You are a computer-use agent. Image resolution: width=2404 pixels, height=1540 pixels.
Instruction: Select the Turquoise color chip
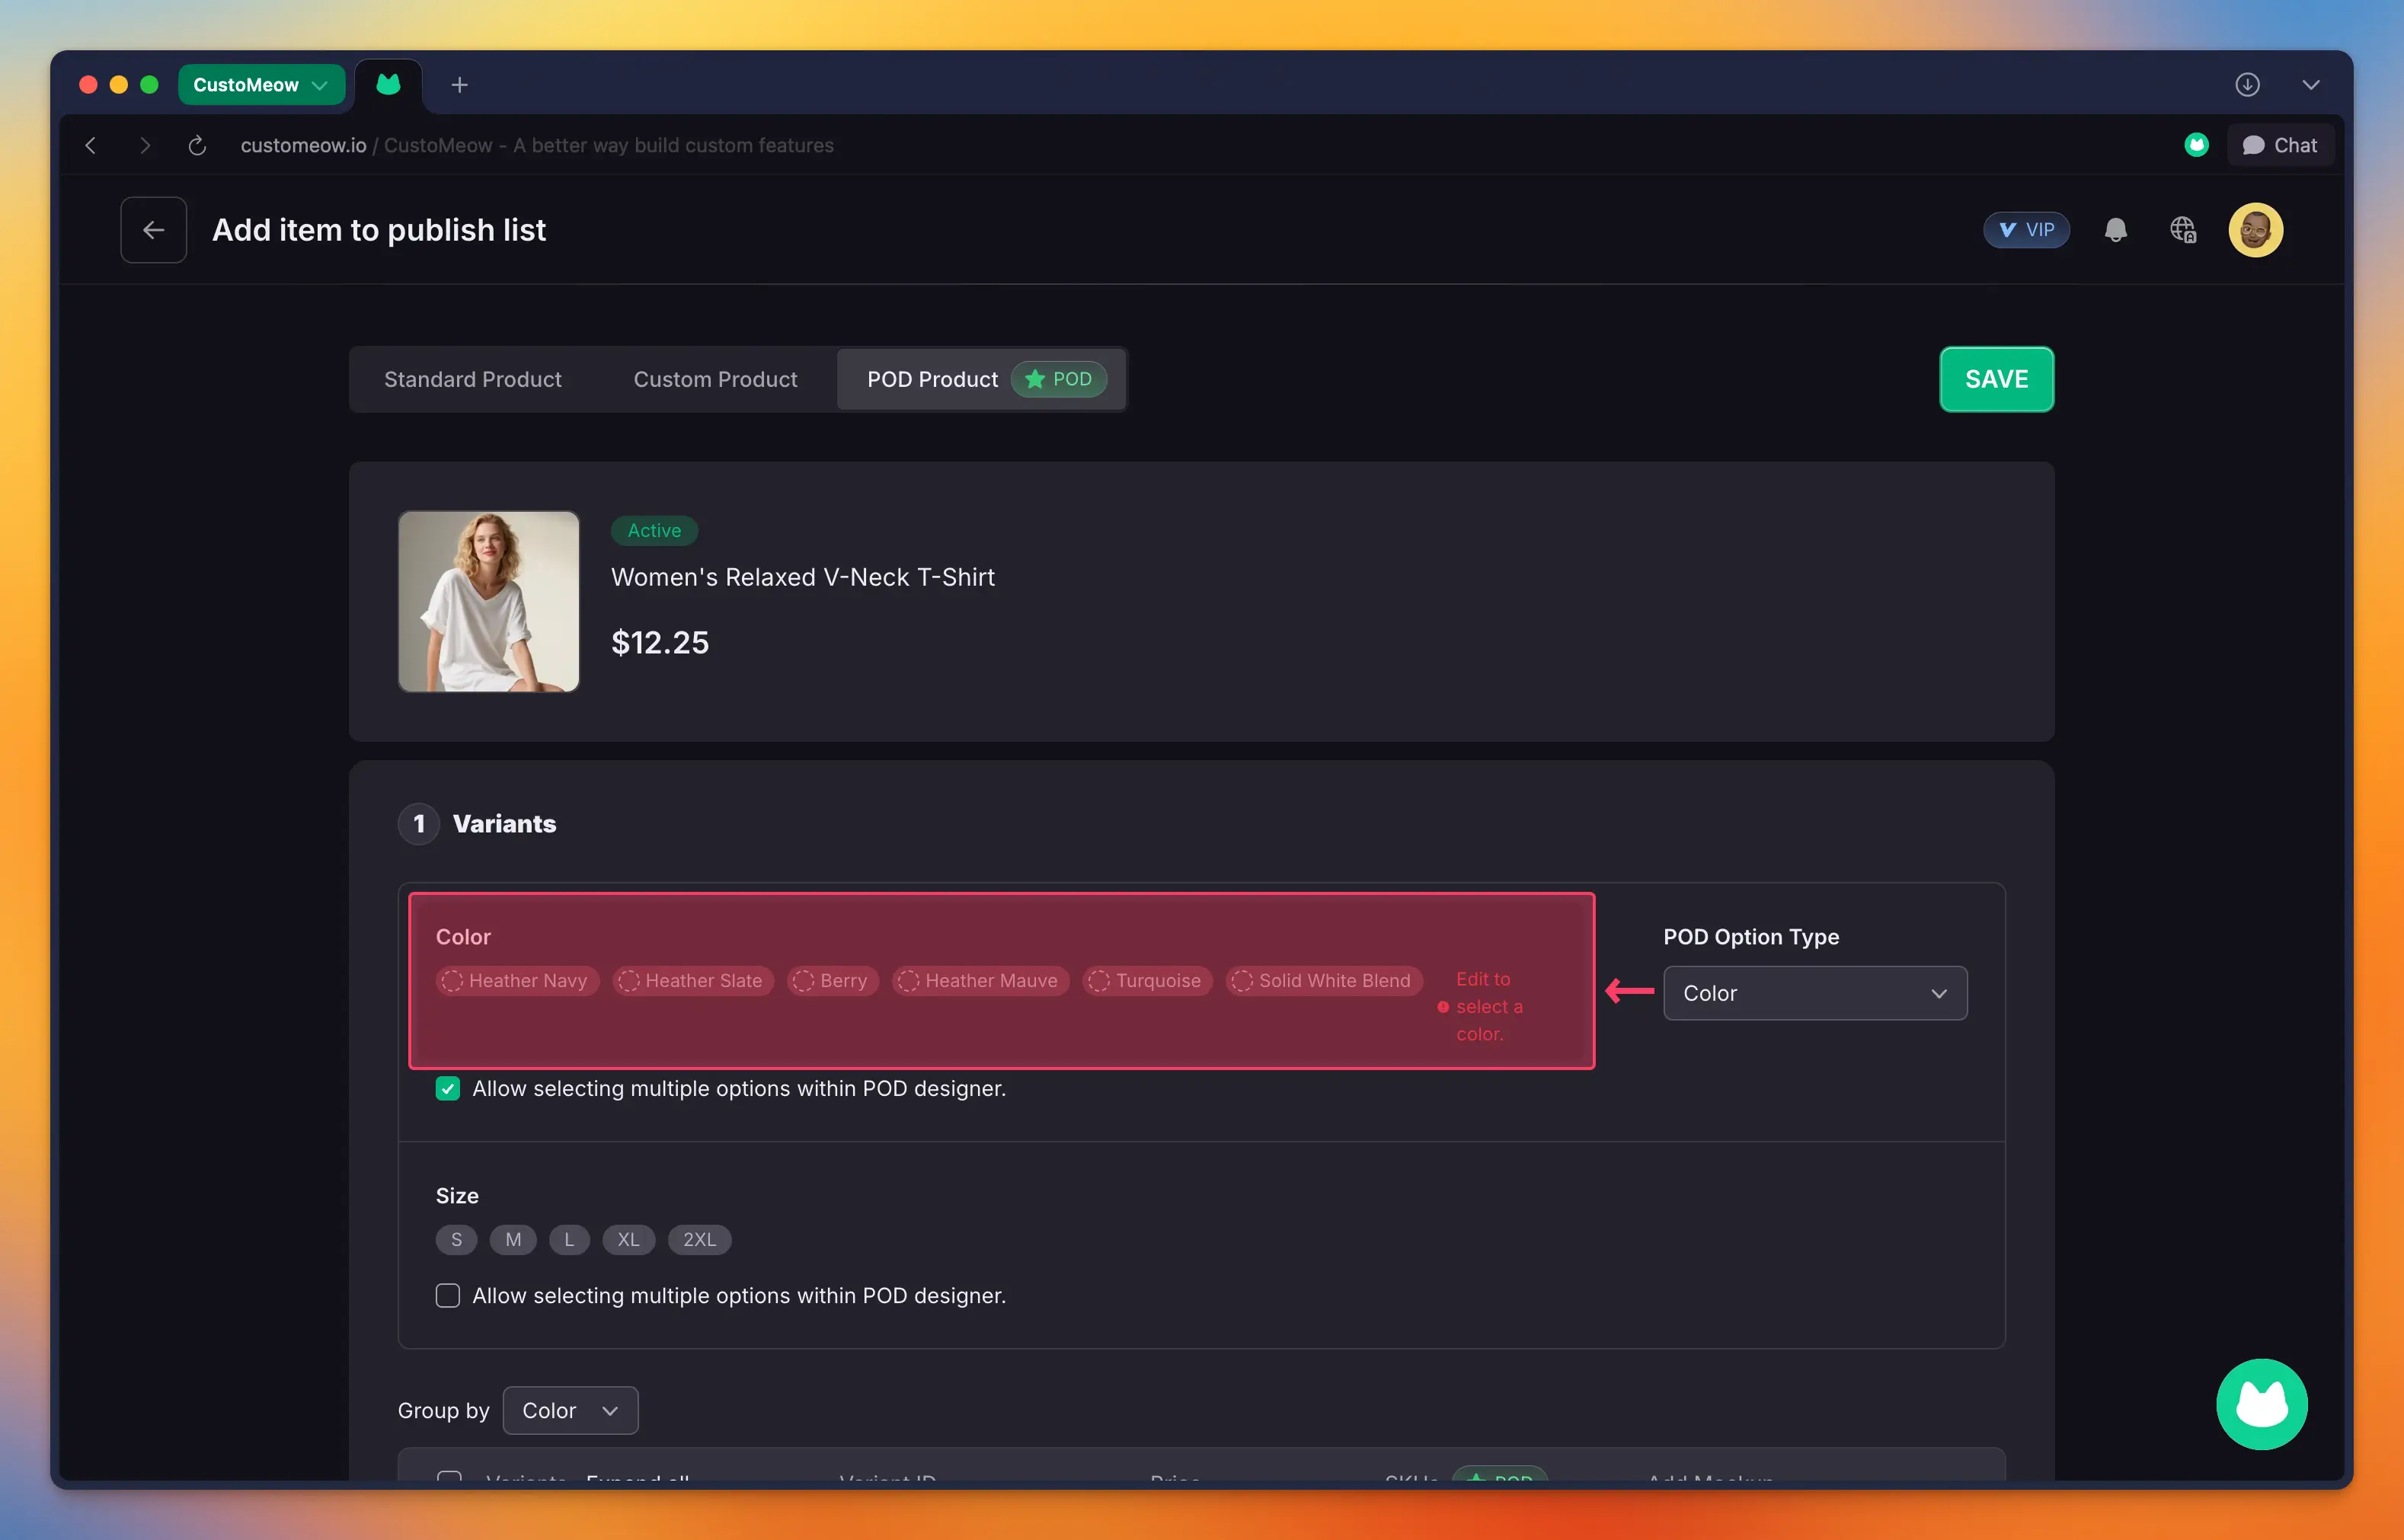tap(1147, 981)
